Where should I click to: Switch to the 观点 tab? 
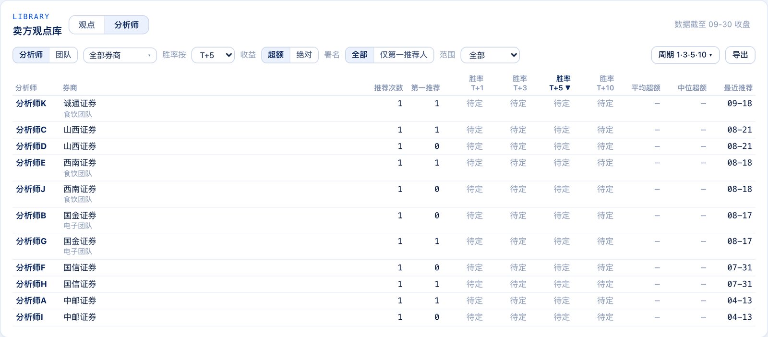click(87, 25)
